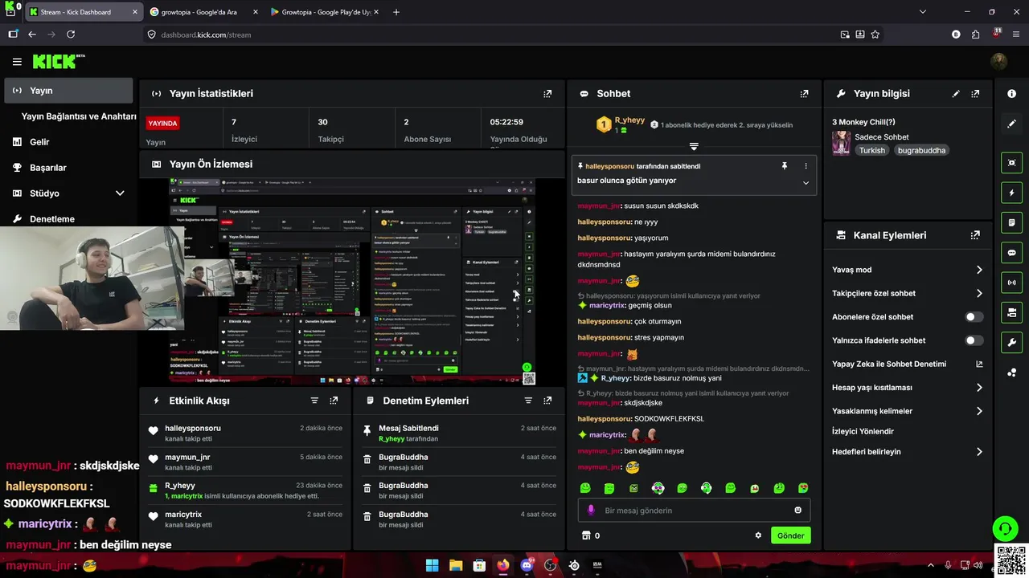Expand the pinned message chevron
Screen dimensions: 1029x578
coord(806,183)
